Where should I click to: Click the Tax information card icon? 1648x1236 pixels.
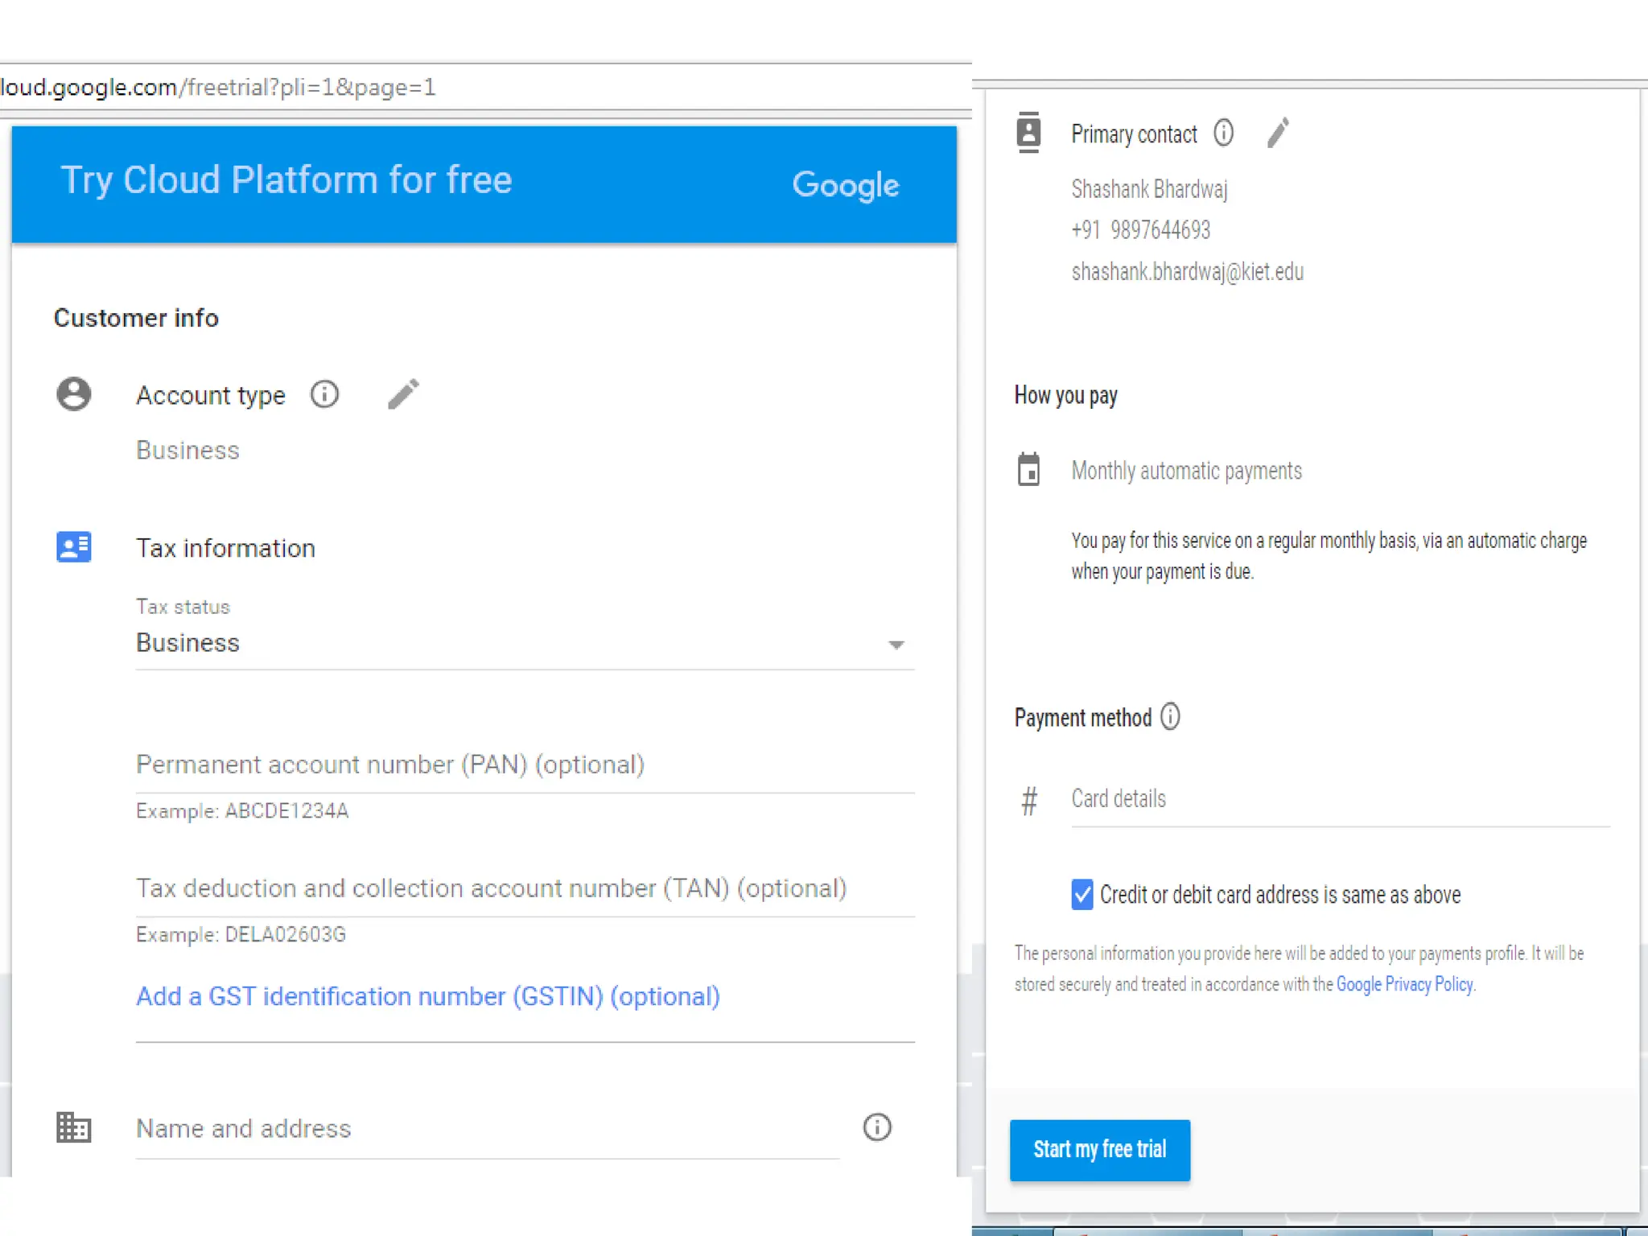click(x=73, y=547)
